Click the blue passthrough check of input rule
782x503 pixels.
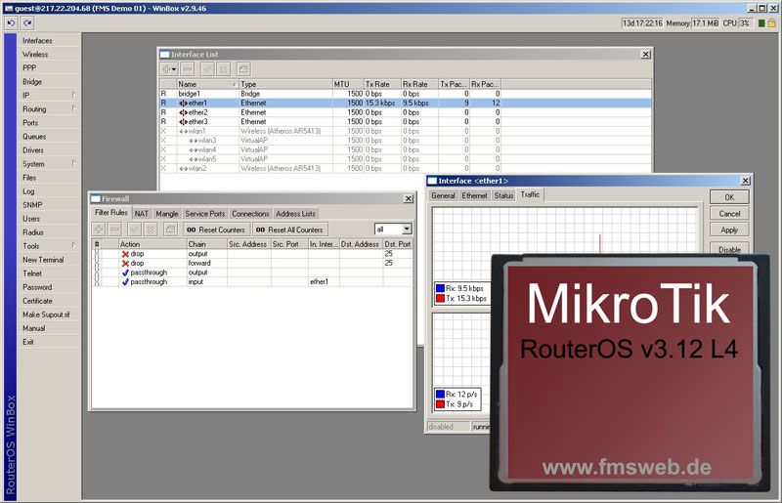tap(125, 282)
